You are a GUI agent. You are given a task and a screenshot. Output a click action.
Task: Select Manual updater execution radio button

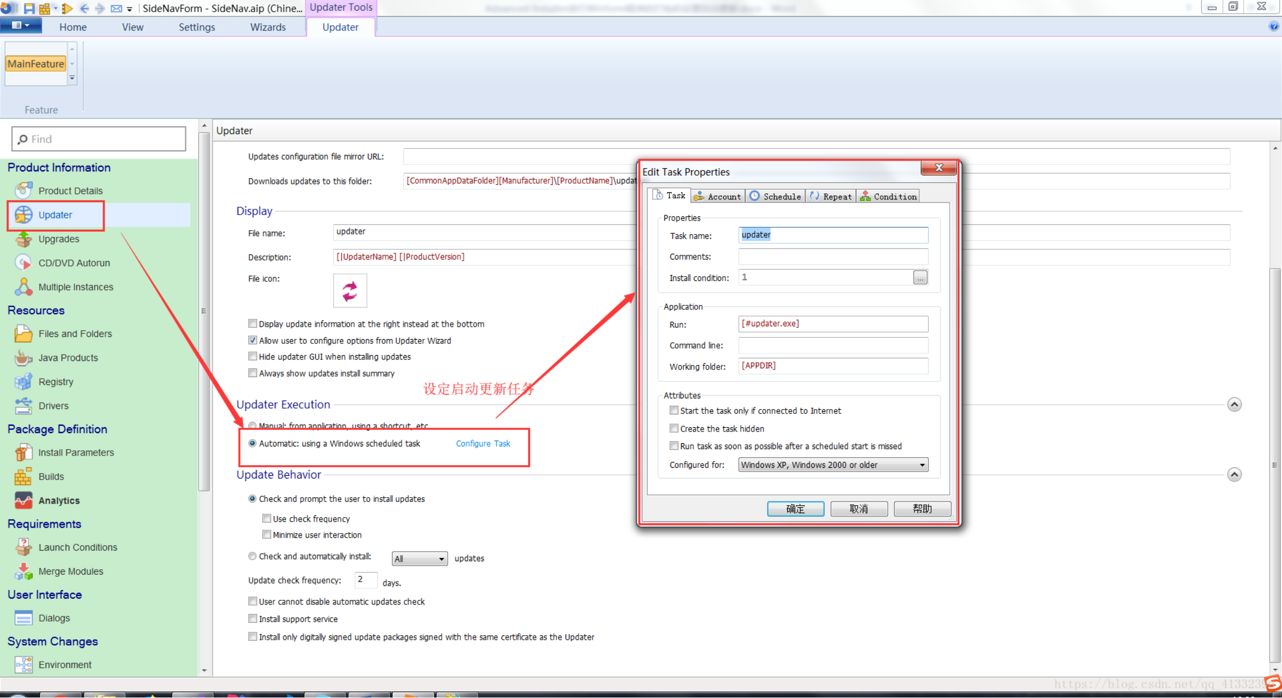pos(253,426)
